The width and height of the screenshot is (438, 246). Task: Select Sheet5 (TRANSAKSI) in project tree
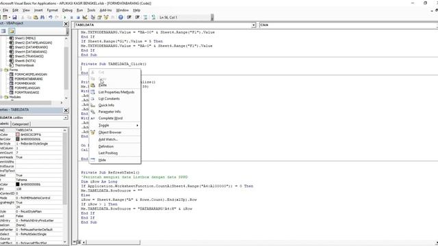coord(29,56)
